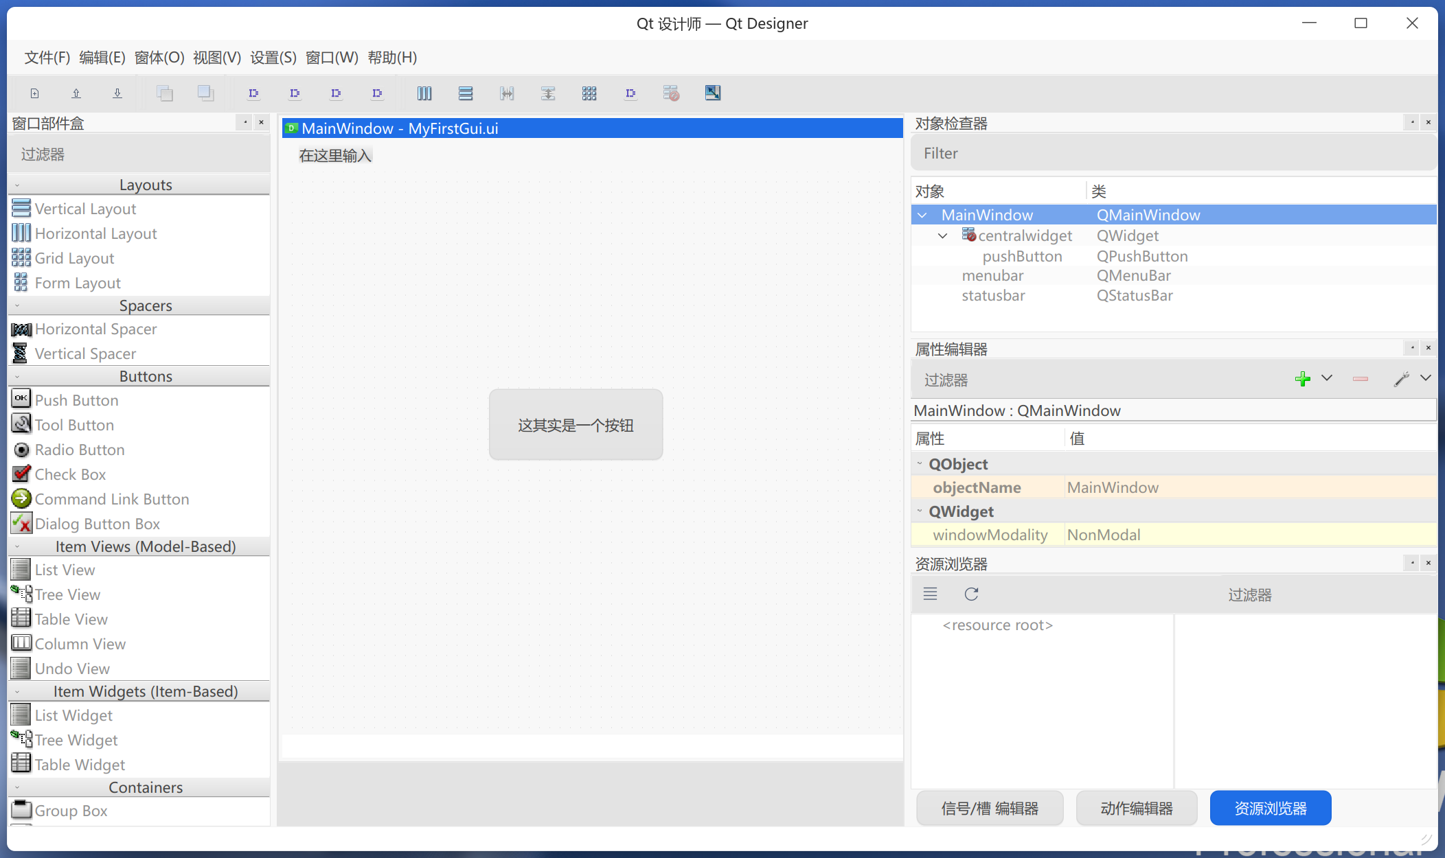The image size is (1445, 858).
Task: Apply Lay Out Horizontally from toolbar
Action: point(424,93)
